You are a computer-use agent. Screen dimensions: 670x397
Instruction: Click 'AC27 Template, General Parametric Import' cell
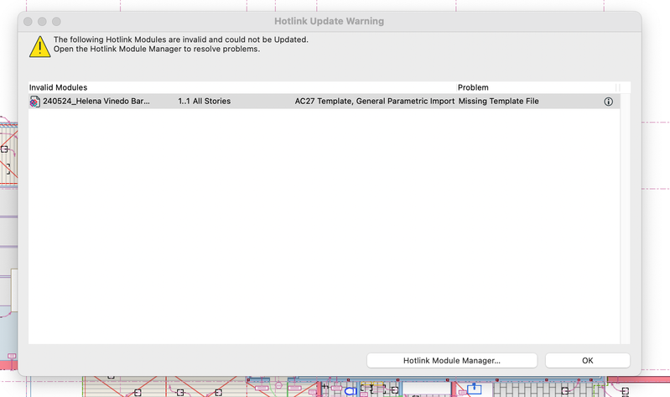point(374,102)
